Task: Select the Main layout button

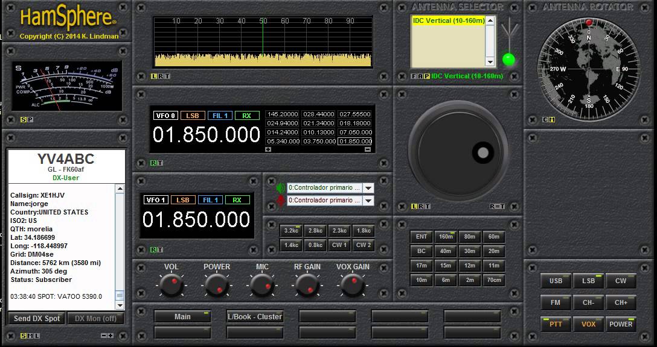Action: pyautogui.click(x=182, y=316)
